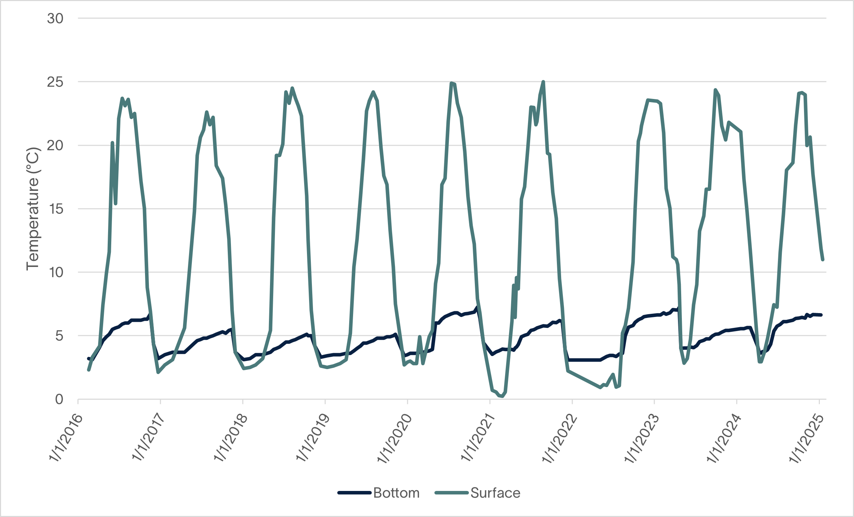
Task: Click the 15 y-axis tick label
Action: click(55, 209)
